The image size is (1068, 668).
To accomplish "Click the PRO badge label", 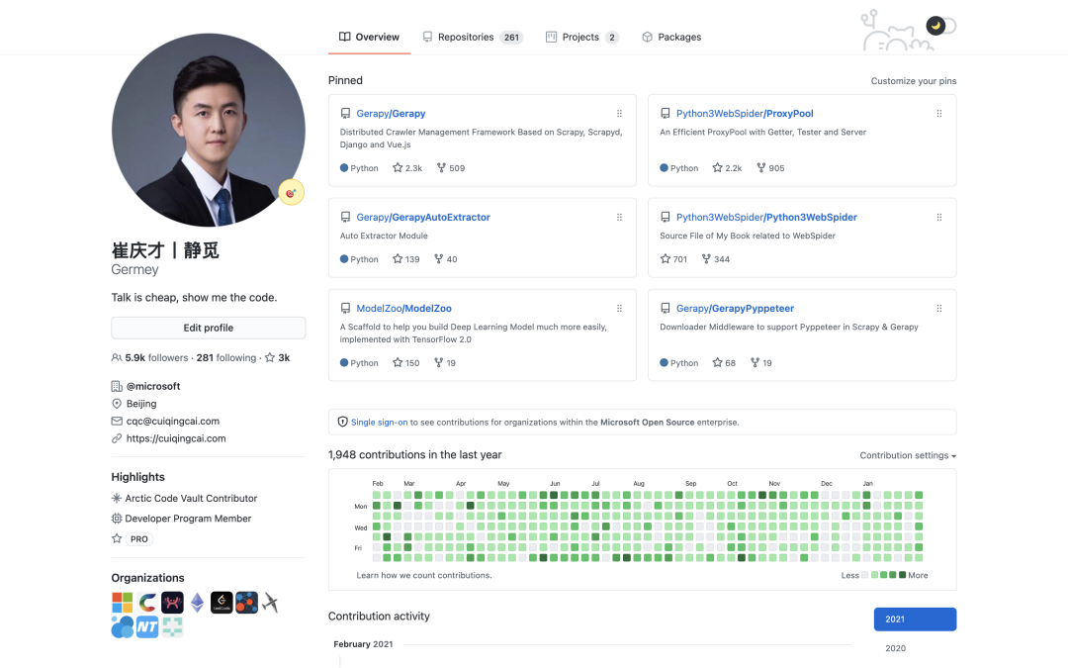I will pos(139,539).
